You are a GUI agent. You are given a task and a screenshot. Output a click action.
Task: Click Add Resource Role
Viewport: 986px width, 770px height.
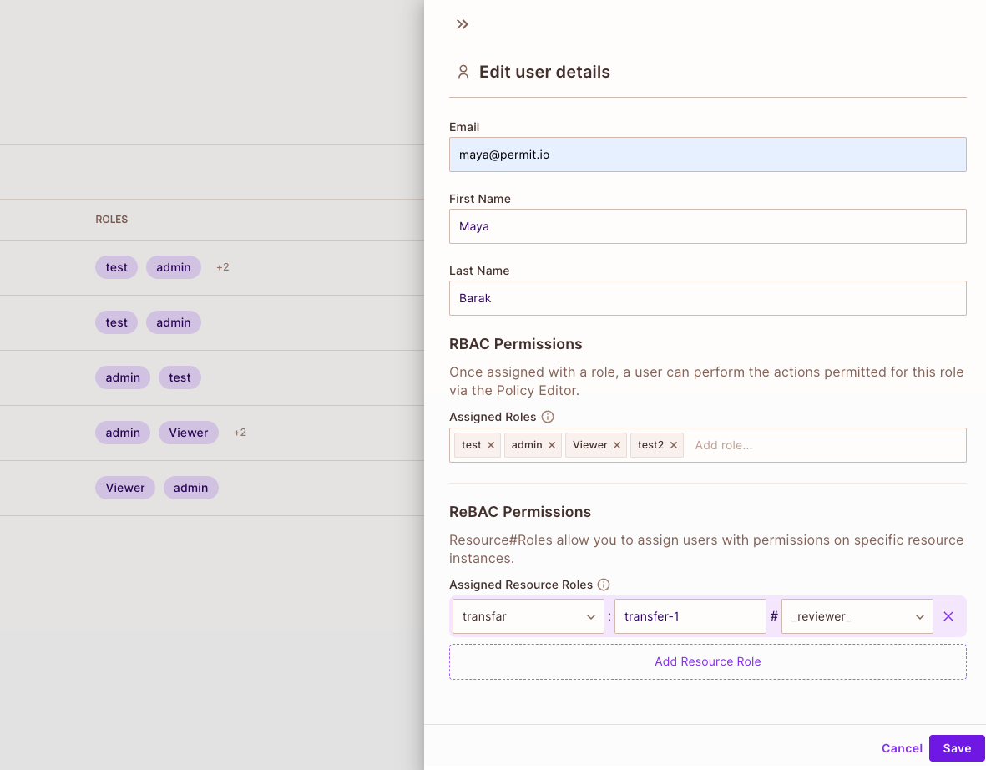pyautogui.click(x=707, y=661)
